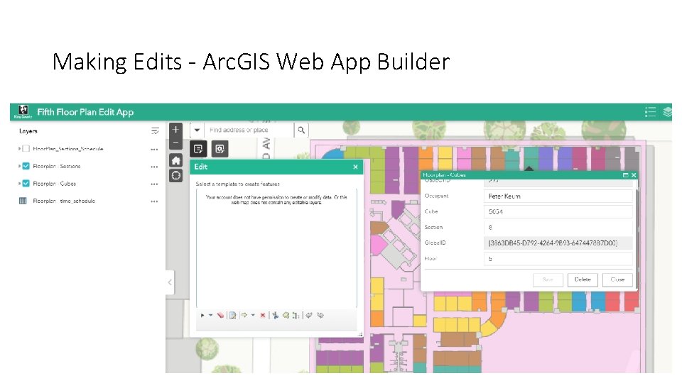Open the Smart Editor widget icon
Image resolution: width=682 pixels, height=383 pixels.
tap(220, 149)
